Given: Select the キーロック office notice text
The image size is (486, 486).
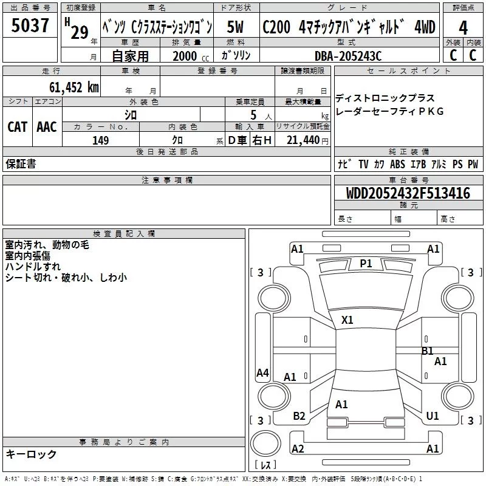Looking at the screenshot, I should (x=31, y=454).
